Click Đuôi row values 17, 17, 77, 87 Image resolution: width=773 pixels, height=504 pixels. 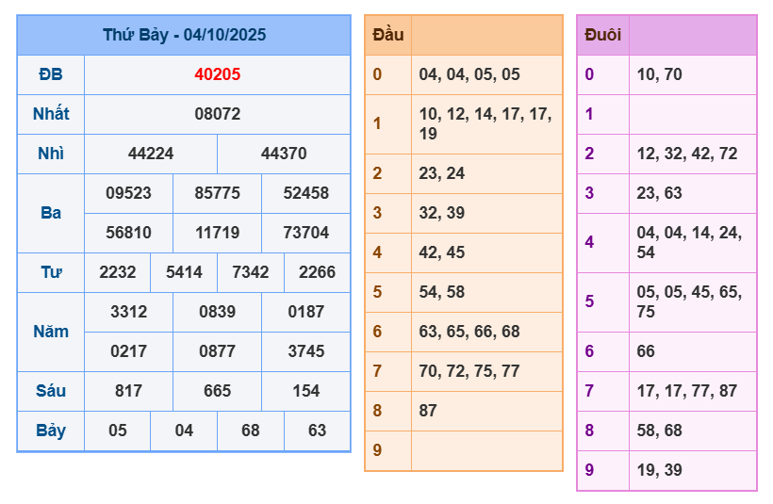[687, 391]
